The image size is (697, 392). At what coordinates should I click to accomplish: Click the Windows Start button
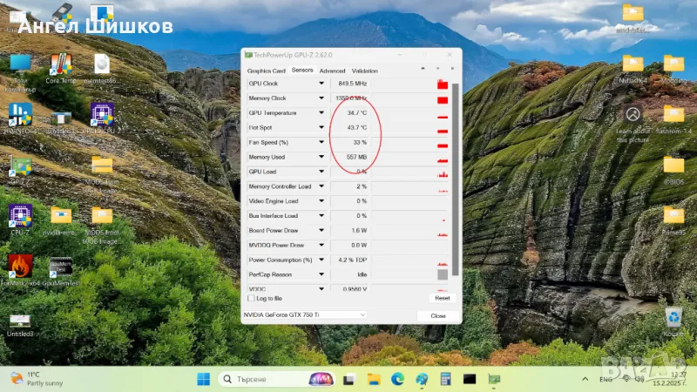[x=203, y=379]
